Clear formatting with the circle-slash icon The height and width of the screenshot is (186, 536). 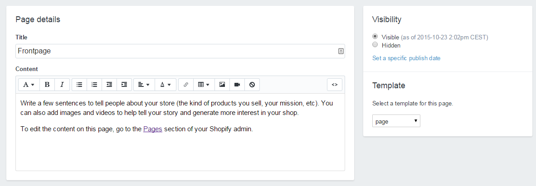point(252,85)
